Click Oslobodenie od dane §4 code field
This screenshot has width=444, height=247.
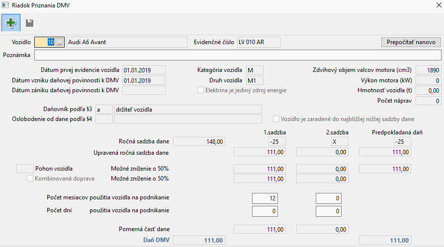tap(104, 119)
